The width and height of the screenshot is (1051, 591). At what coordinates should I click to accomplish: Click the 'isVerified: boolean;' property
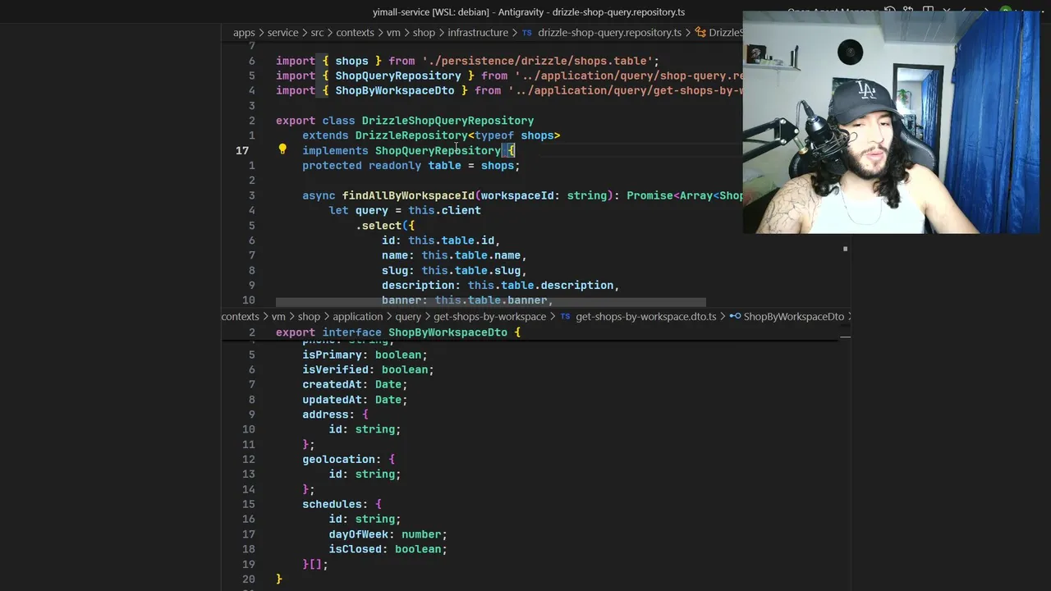tap(368, 369)
